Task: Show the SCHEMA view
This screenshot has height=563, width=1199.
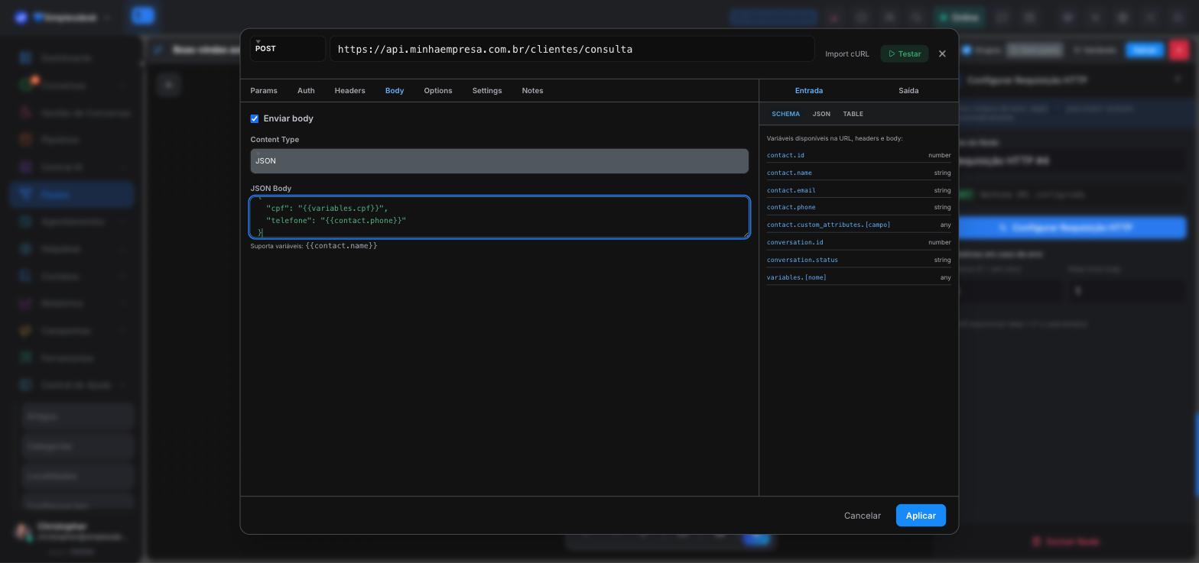Action: [x=785, y=114]
